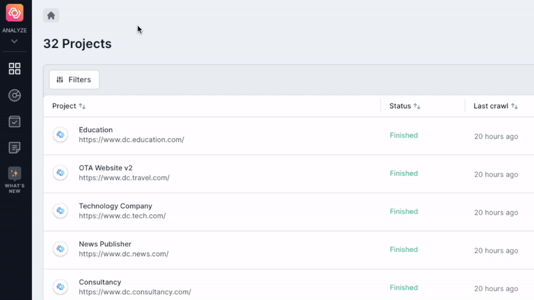Click URL https://www.dc.travel.com/
534x300 pixels.
click(124, 178)
